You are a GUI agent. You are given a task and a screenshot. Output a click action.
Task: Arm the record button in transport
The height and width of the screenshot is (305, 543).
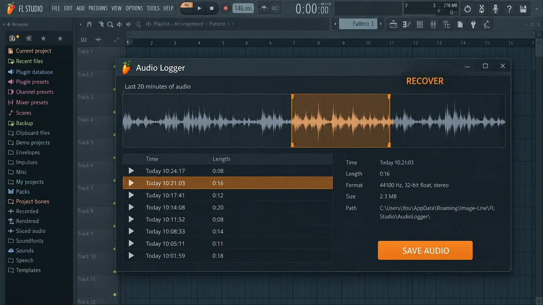pyautogui.click(x=225, y=8)
